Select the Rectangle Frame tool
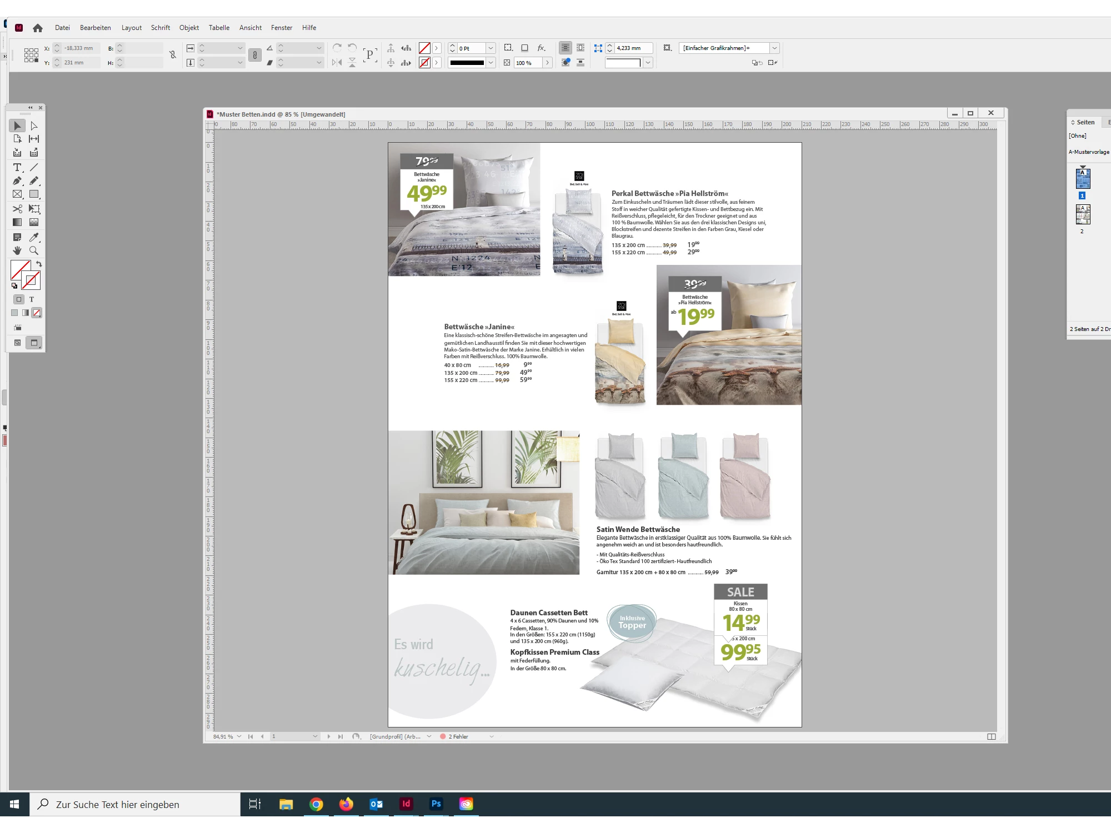 17,194
